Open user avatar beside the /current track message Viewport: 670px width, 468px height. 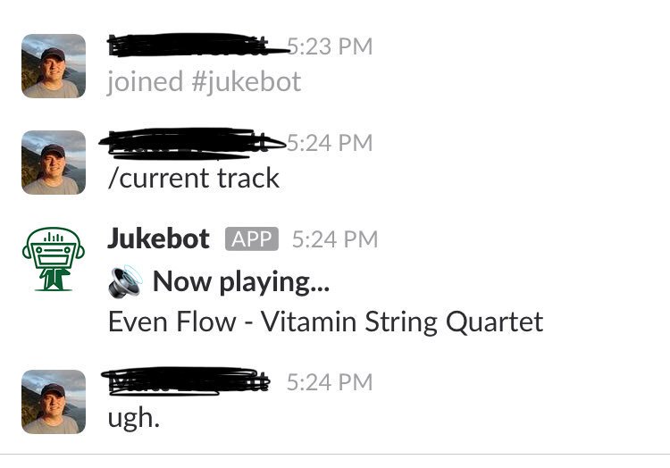pyautogui.click(x=54, y=162)
